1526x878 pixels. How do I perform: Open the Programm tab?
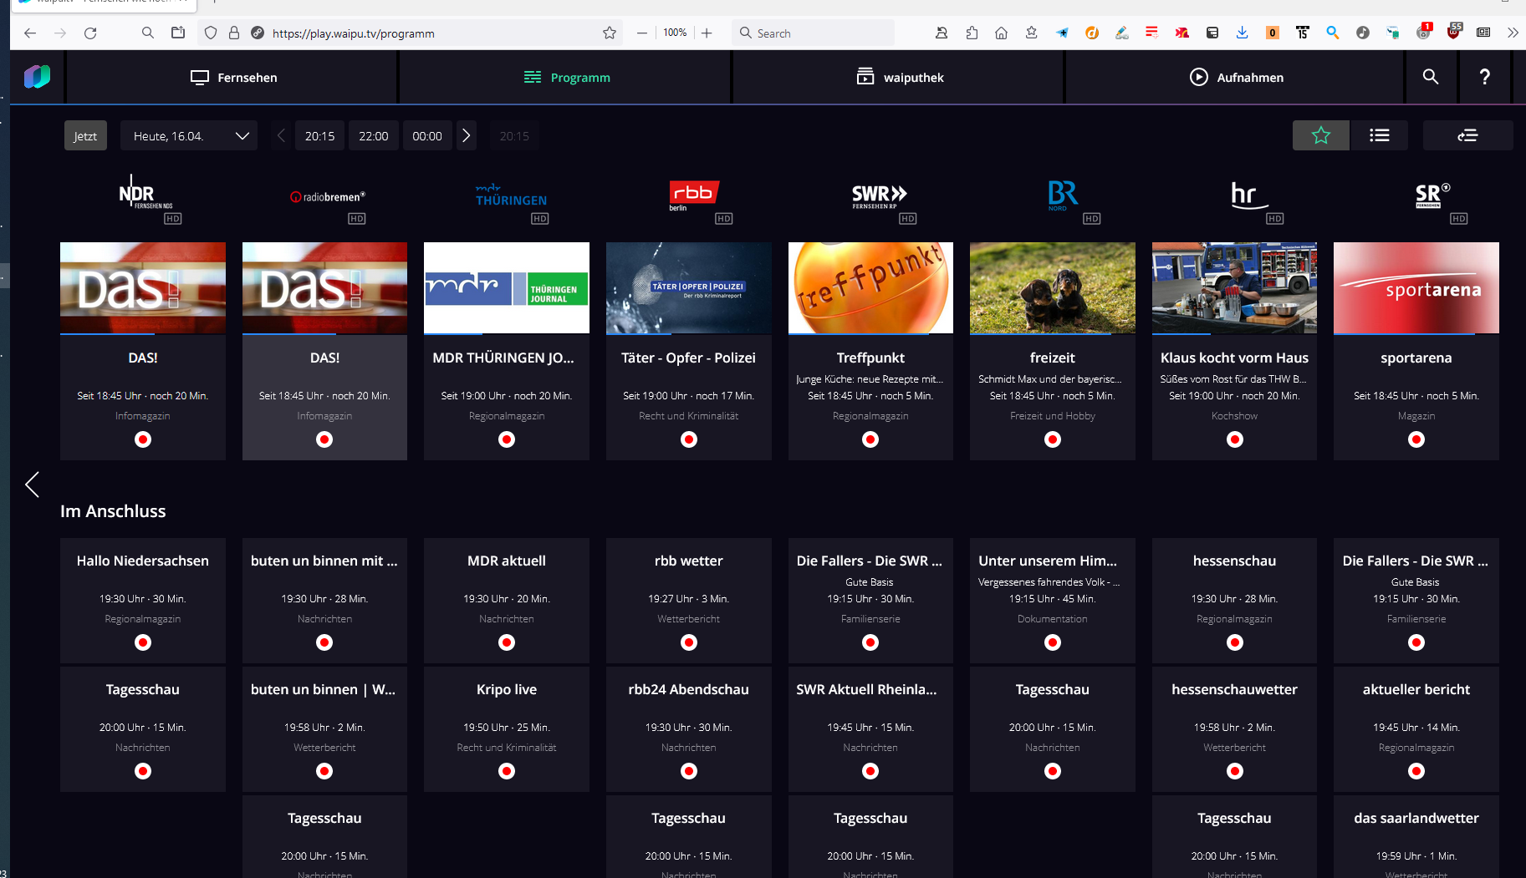(x=566, y=77)
